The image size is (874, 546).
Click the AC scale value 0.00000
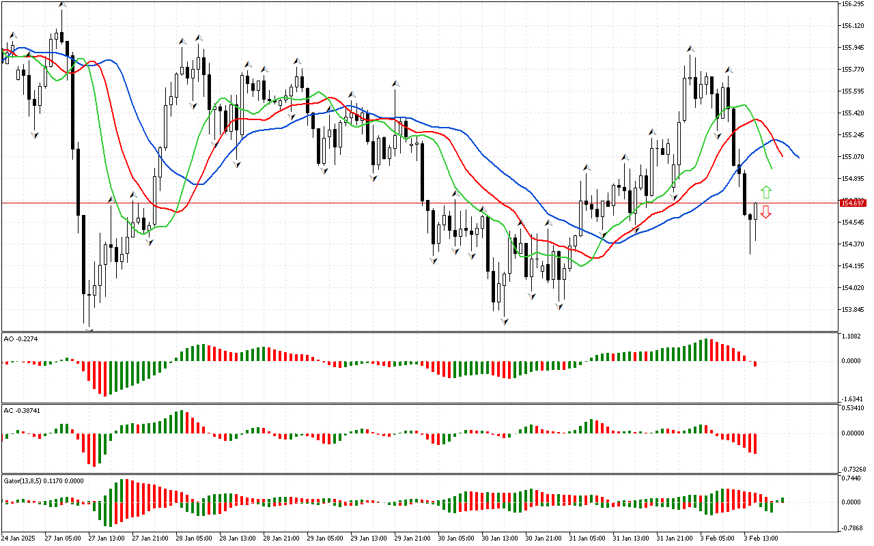tap(852, 433)
